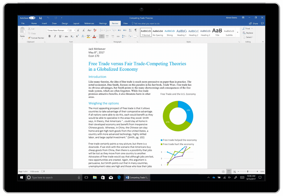Open the font name dropdown
The image size is (283, 196).
point(67,30)
